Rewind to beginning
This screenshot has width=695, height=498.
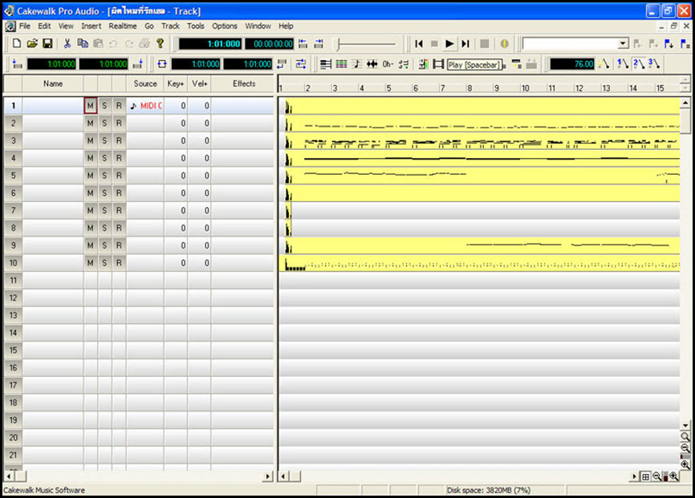coord(419,43)
